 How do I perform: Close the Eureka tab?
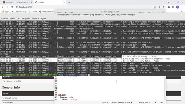[x=64, y=2]
